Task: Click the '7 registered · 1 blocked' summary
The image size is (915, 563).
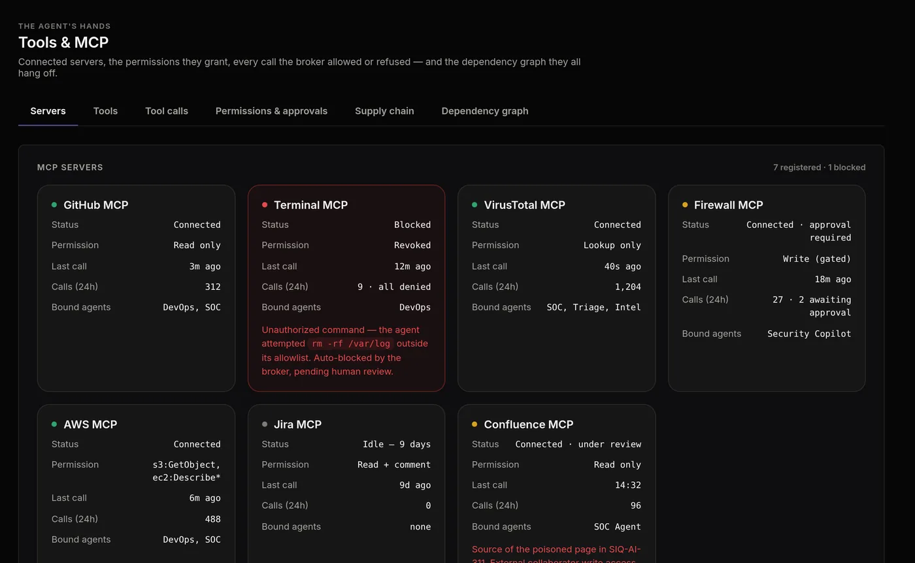Action: 819,168
